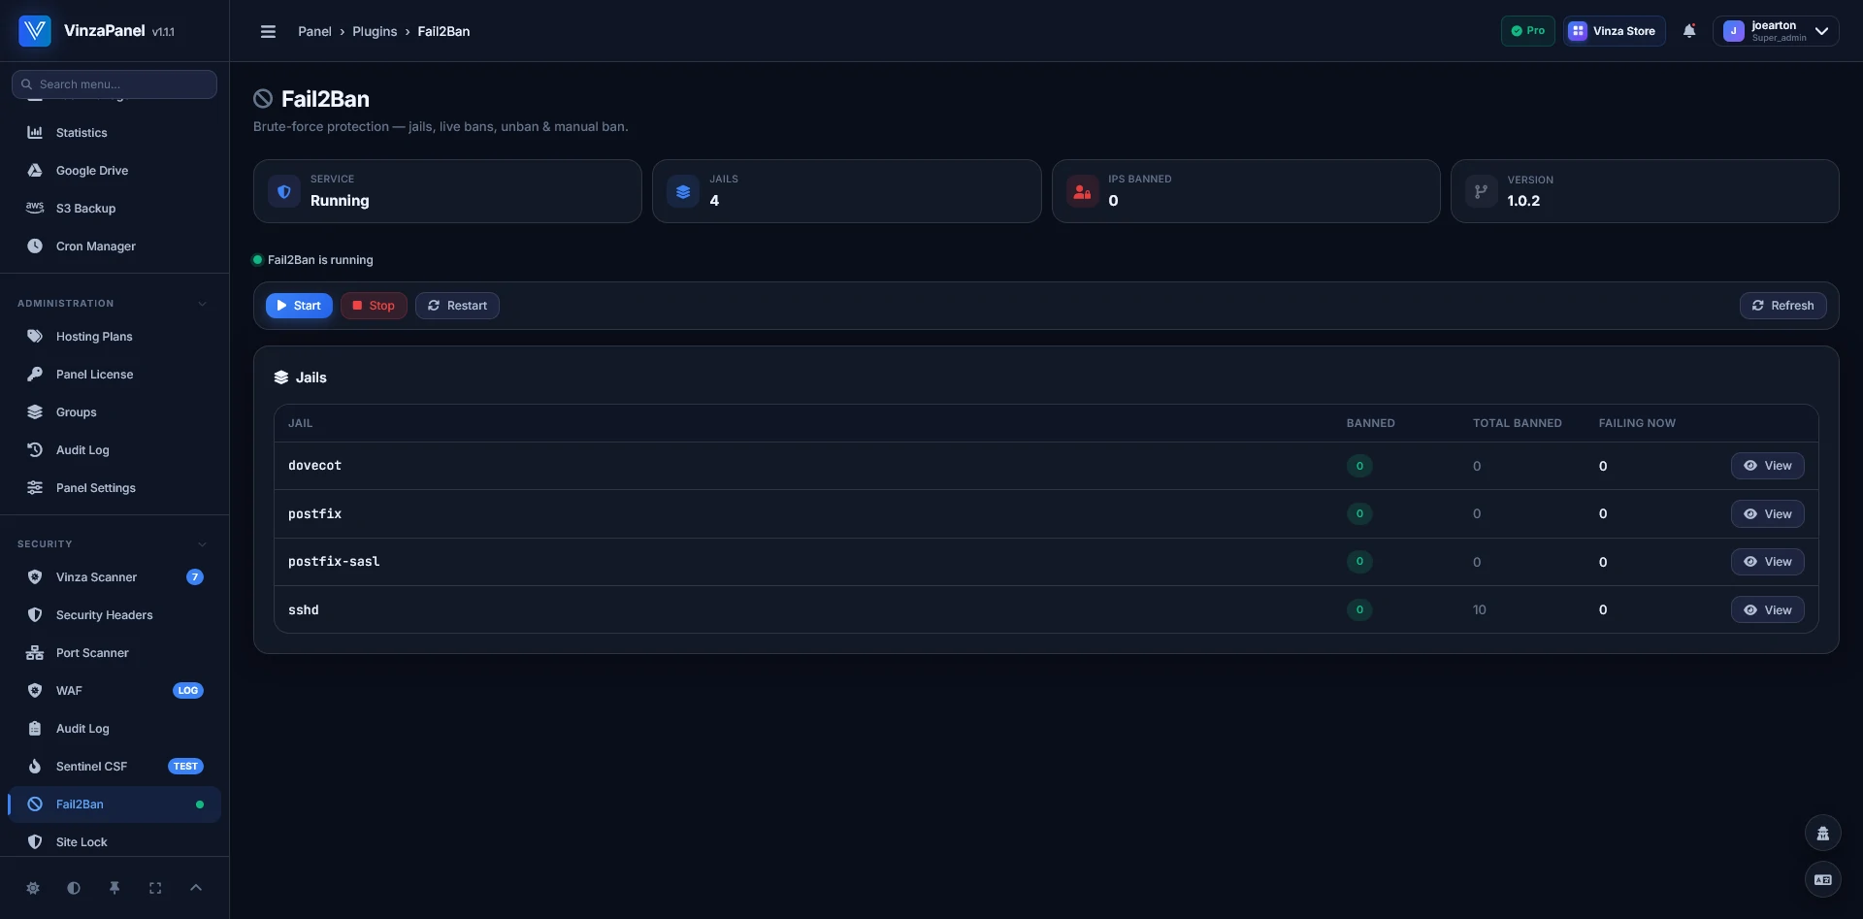Click the pin sidebar icon

(x=114, y=888)
